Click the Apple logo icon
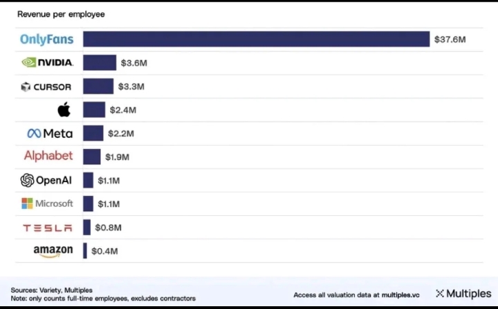The width and height of the screenshot is (498, 309). (64, 110)
